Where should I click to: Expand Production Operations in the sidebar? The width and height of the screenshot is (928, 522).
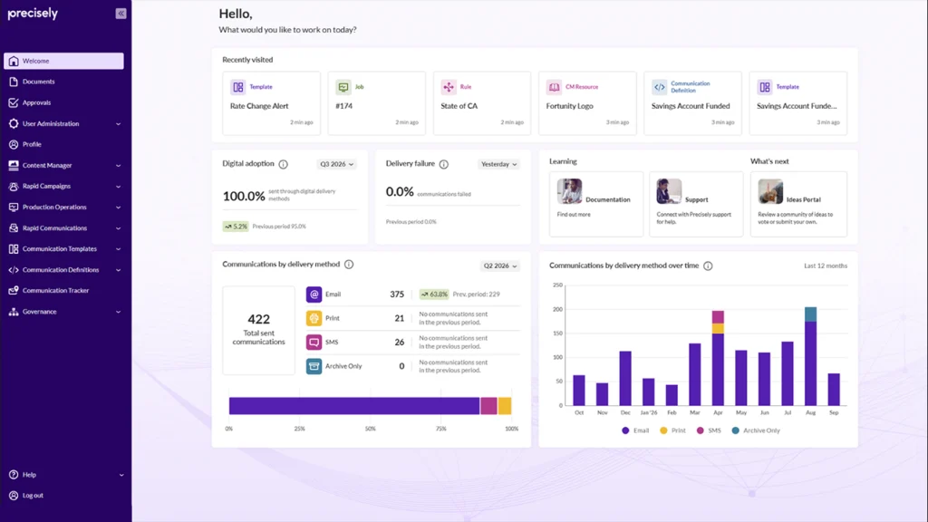(x=64, y=208)
